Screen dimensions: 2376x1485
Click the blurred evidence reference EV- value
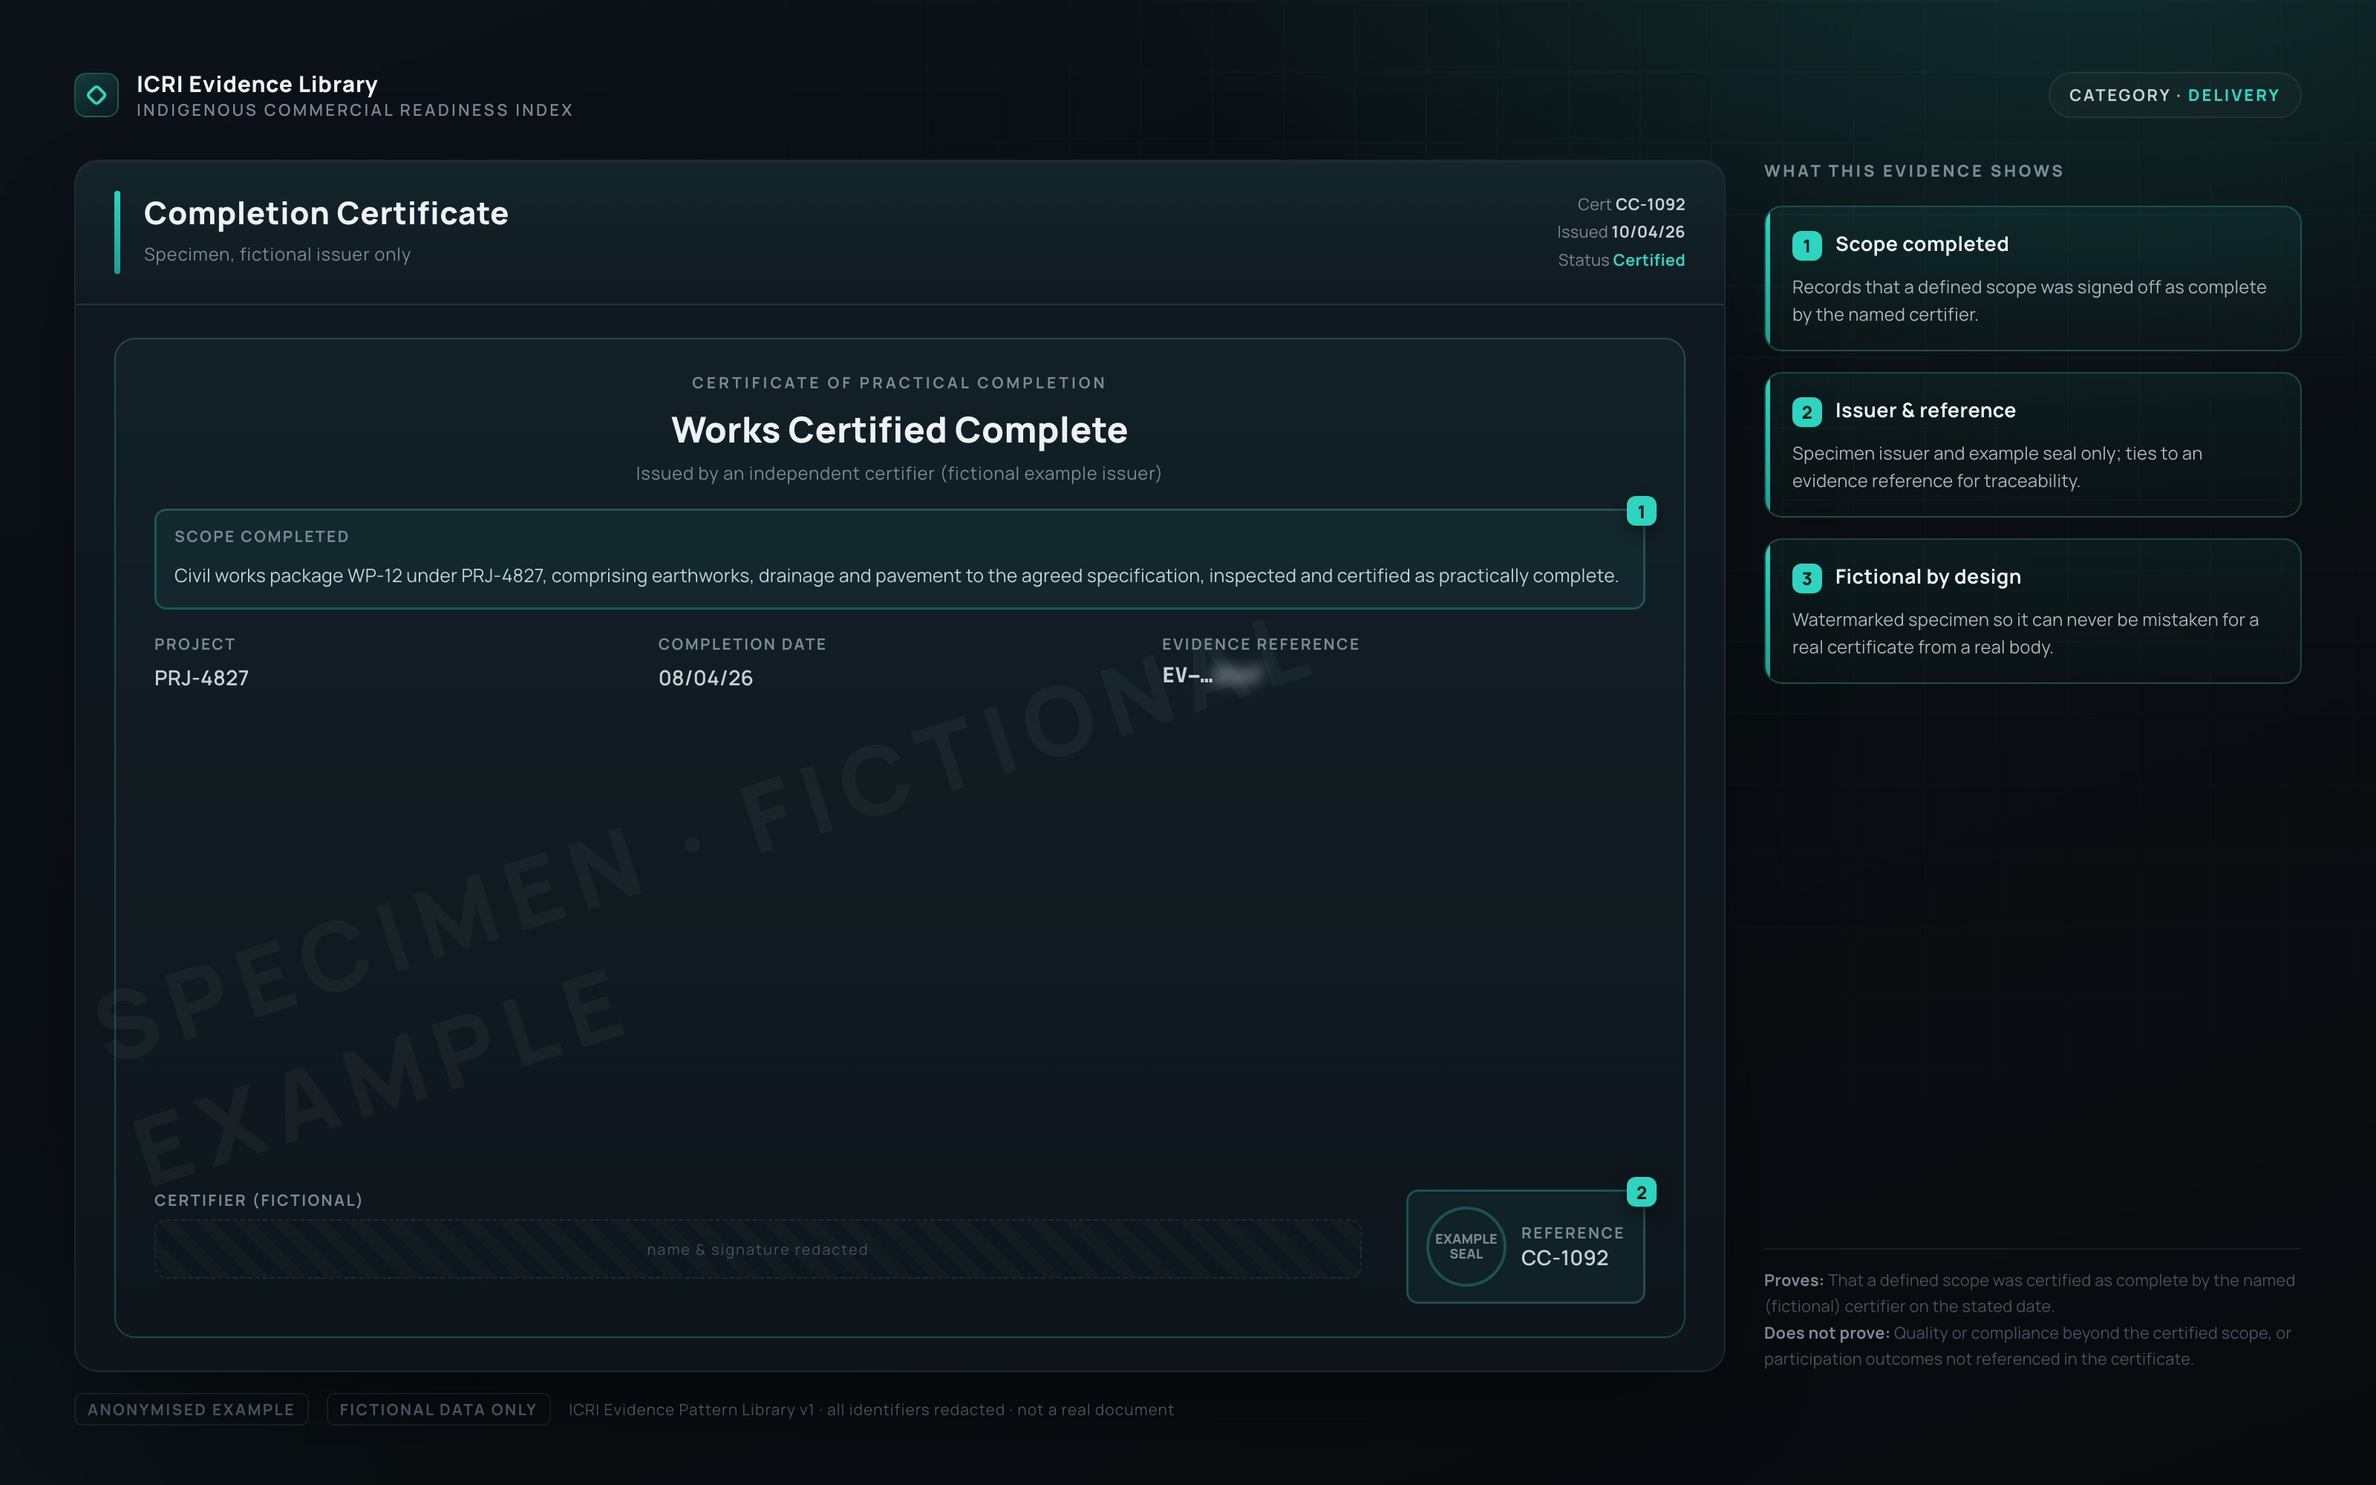[1213, 675]
